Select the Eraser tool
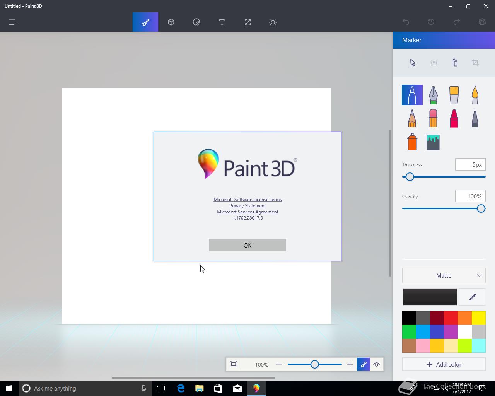The image size is (495, 396). [x=433, y=118]
